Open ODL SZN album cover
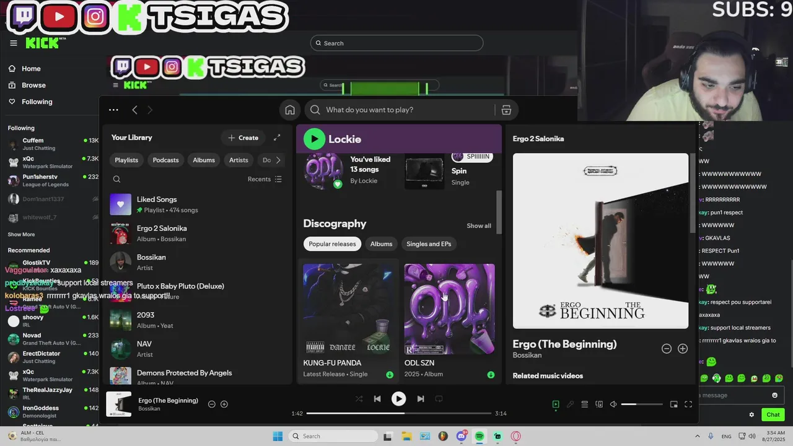Screen dimensions: 793x446 point(449,309)
